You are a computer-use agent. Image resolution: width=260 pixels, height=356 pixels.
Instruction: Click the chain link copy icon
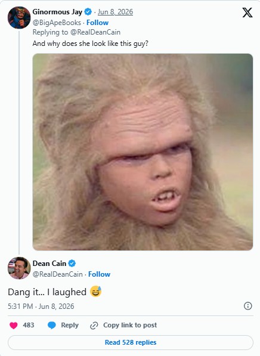point(94,326)
